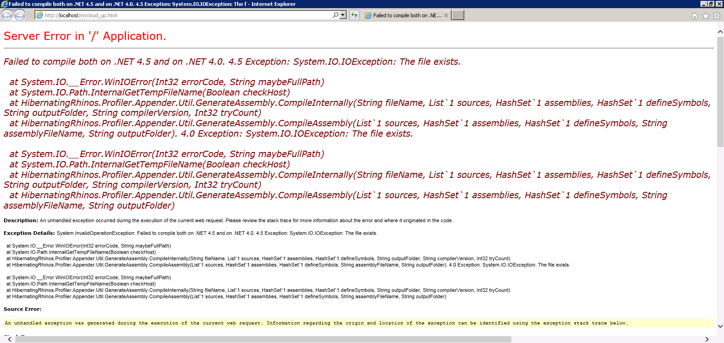Viewport: 724px width, 343px height.
Task: Click the down arrow of vertical scrollbar
Action: click(x=720, y=326)
